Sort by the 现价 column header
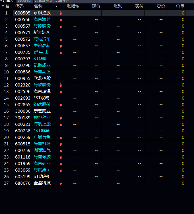This screenshot has height=214, width=194. point(96,6)
